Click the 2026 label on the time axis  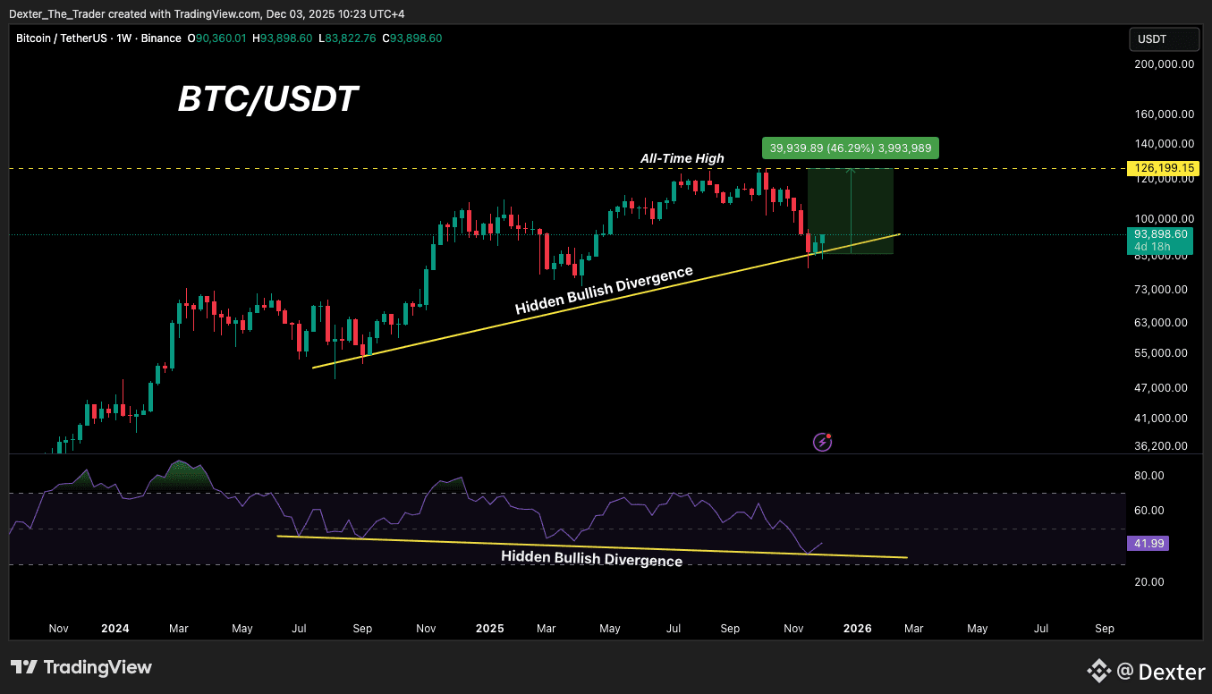858,629
